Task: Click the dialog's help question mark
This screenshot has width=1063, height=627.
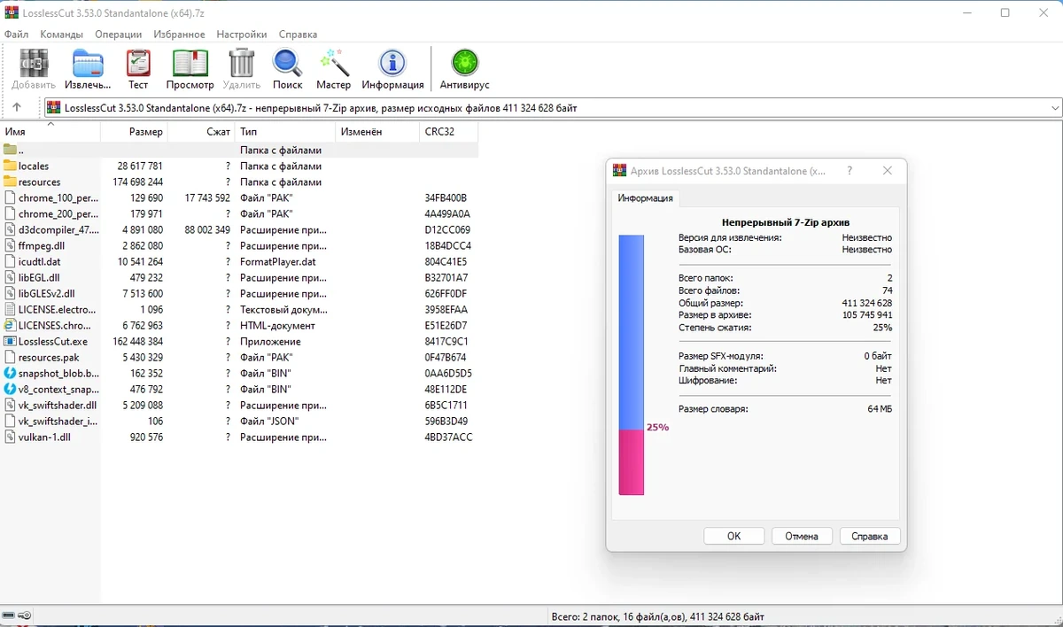Action: coord(850,170)
